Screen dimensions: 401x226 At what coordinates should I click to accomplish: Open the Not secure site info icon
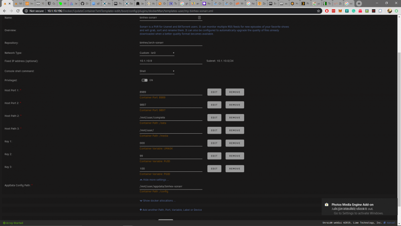(26, 11)
